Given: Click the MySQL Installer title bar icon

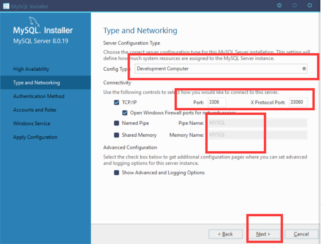Looking at the screenshot, I should (6, 6).
